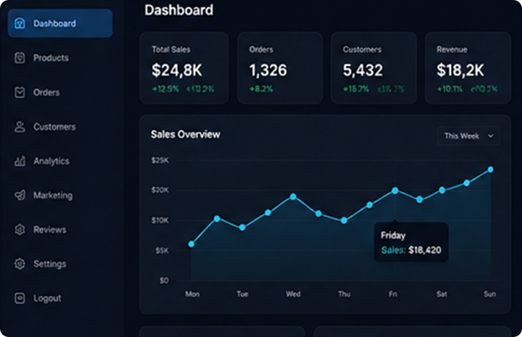Click the Orders box icon

pos(20,92)
